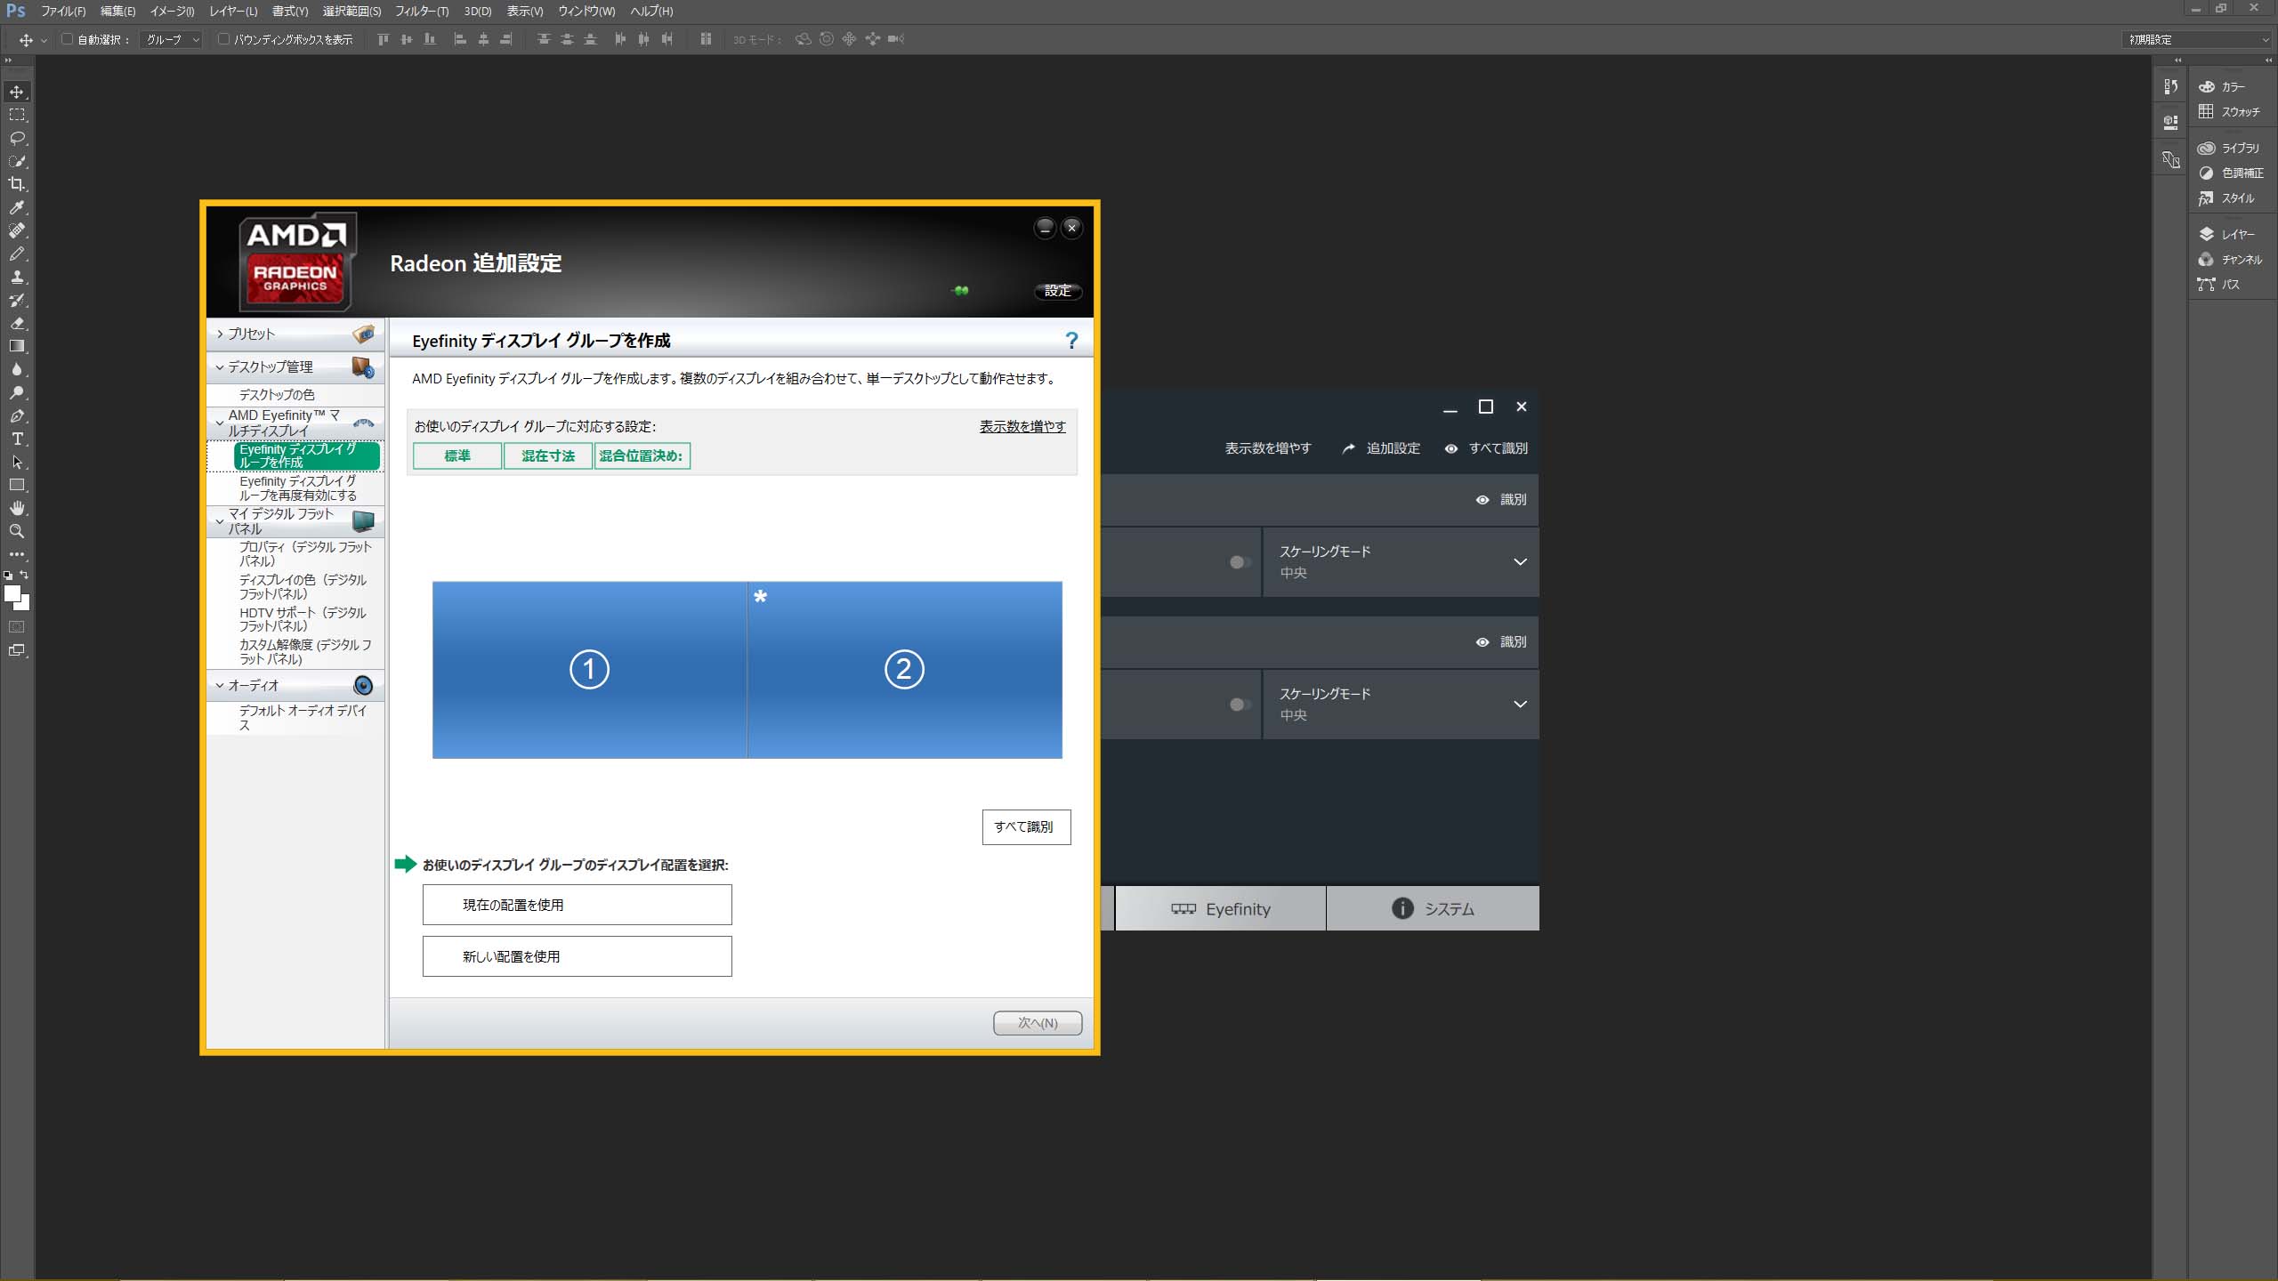Switch to the システム tab

(x=1433, y=909)
